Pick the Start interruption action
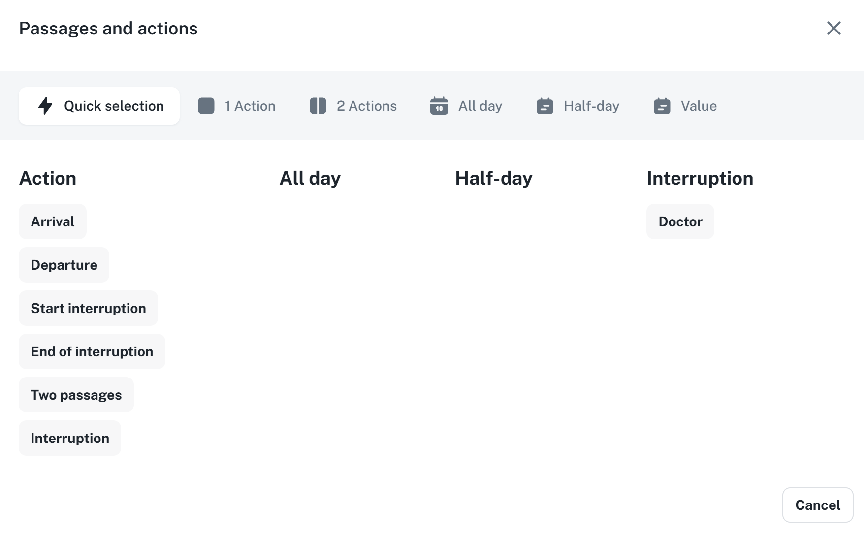This screenshot has height=536, width=864. coord(89,308)
